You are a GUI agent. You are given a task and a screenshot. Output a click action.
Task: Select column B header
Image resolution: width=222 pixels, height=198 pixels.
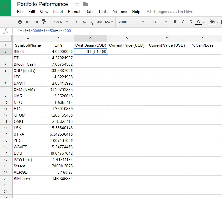(x=59, y=38)
